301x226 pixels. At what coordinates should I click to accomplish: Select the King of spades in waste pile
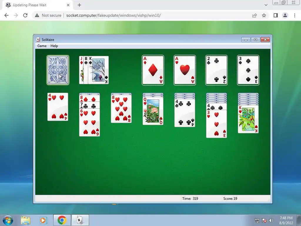click(x=98, y=70)
